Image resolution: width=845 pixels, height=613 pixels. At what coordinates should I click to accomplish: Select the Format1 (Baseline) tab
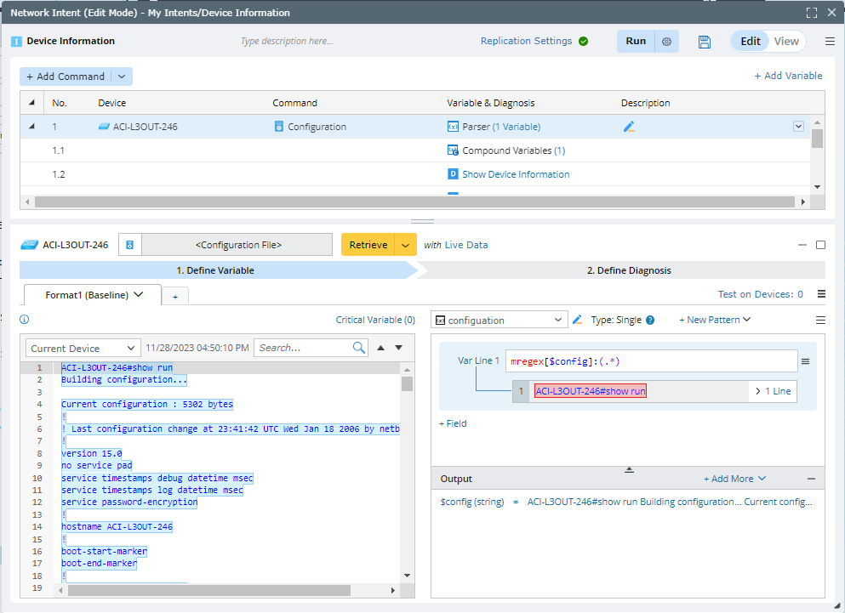pos(86,295)
